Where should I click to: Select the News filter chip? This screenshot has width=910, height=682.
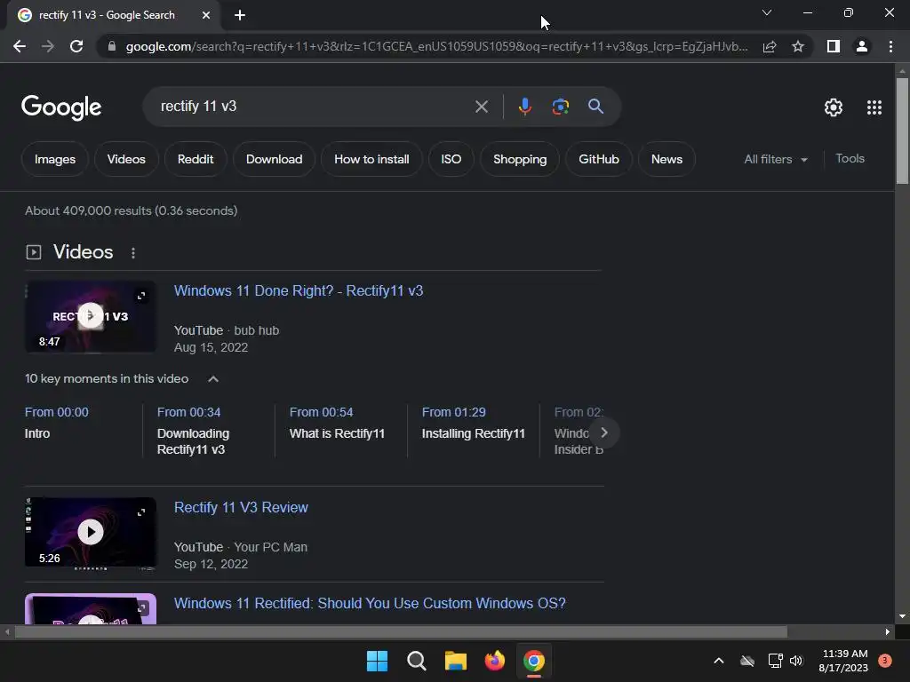tap(667, 159)
